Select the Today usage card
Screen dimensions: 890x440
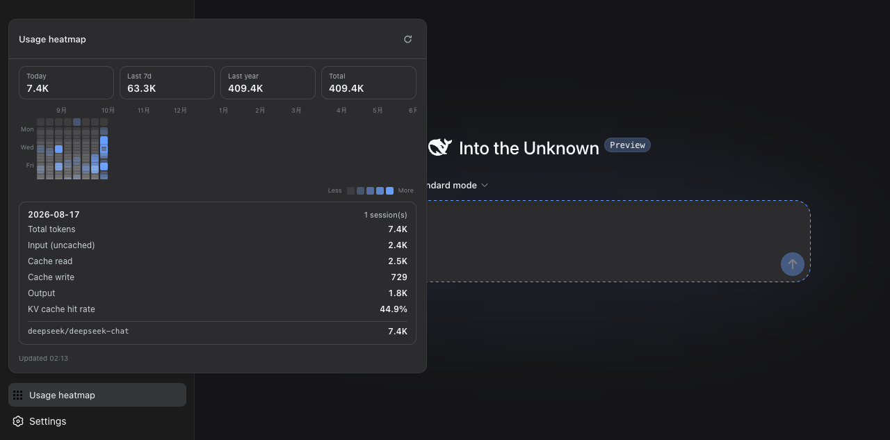tap(66, 83)
